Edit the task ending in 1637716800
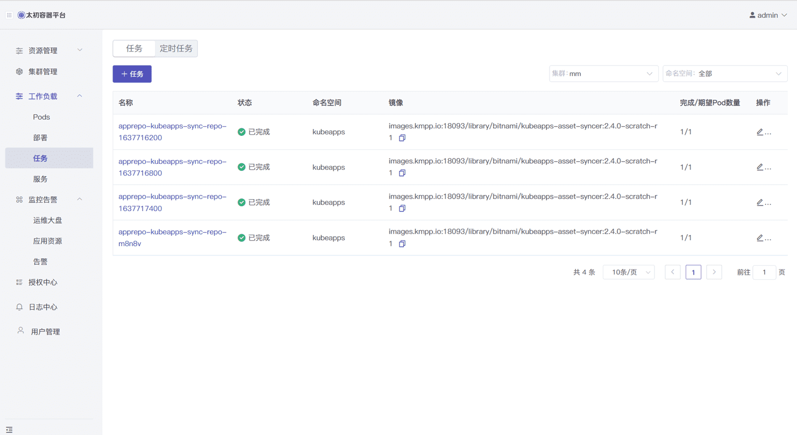The width and height of the screenshot is (797, 435). (x=760, y=167)
